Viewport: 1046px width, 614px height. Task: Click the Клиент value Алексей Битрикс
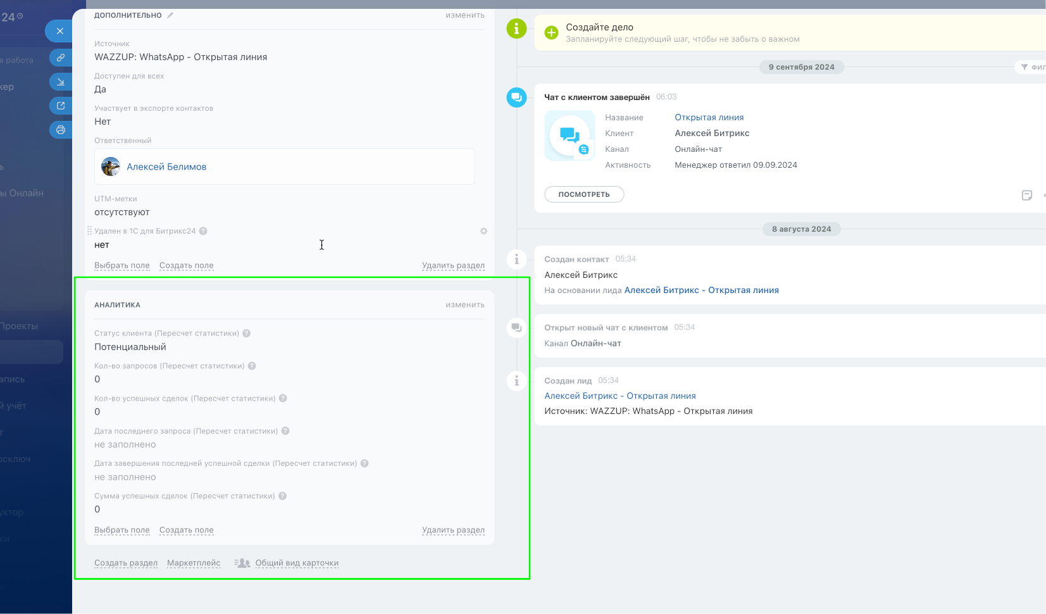click(x=712, y=134)
